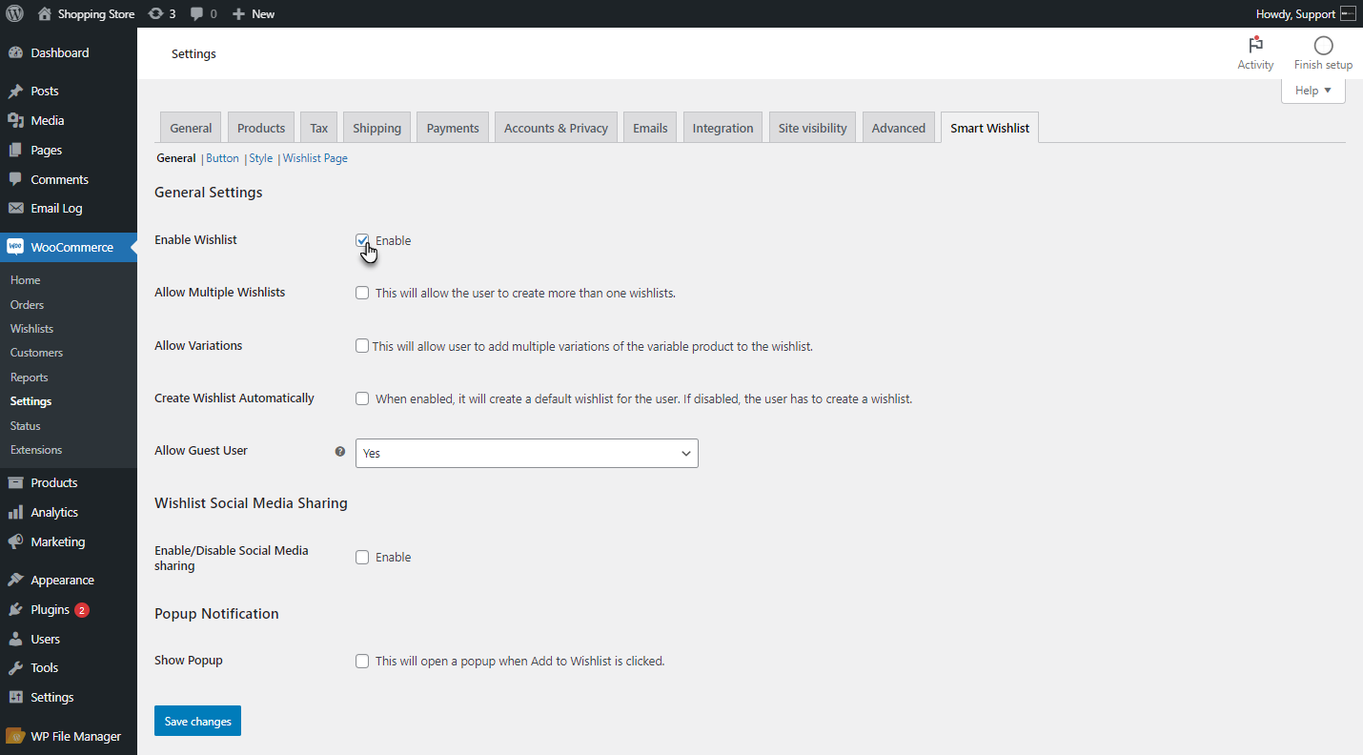Open the Shipping tab
Image resolution: width=1363 pixels, height=755 pixels.
coord(376,128)
